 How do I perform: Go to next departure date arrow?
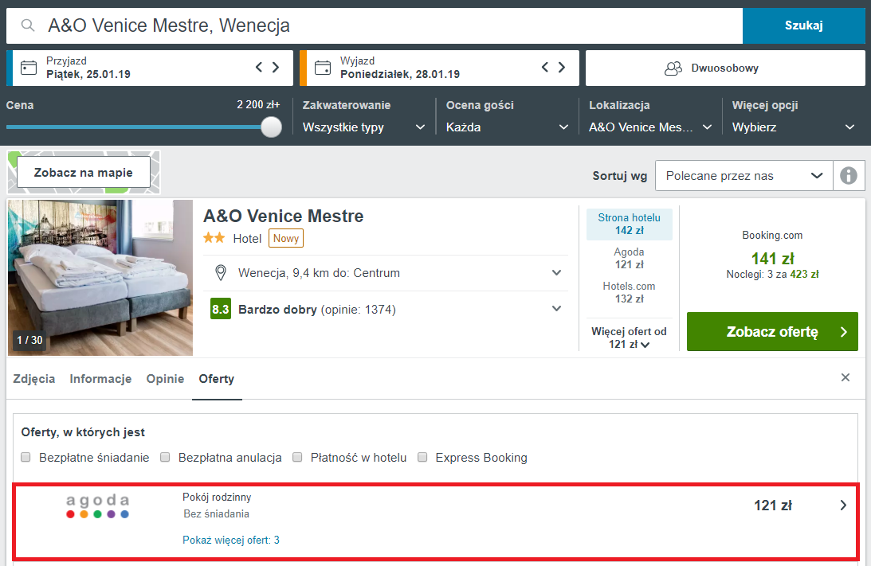tap(562, 68)
